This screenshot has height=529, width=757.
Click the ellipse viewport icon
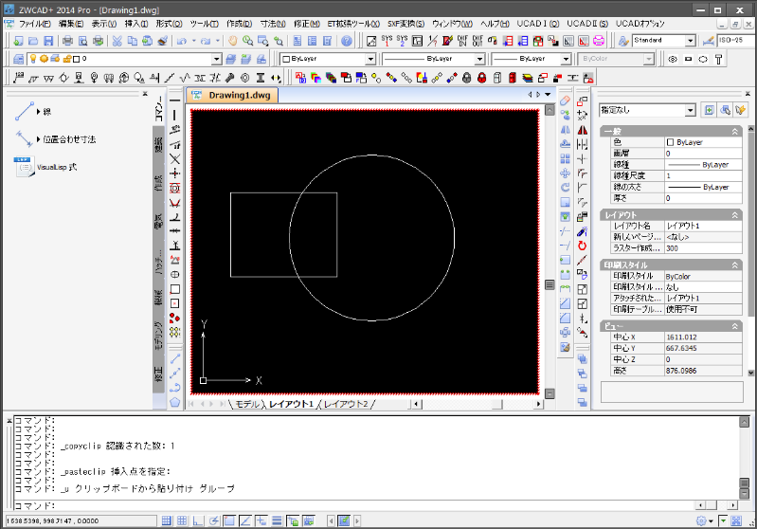point(703,59)
